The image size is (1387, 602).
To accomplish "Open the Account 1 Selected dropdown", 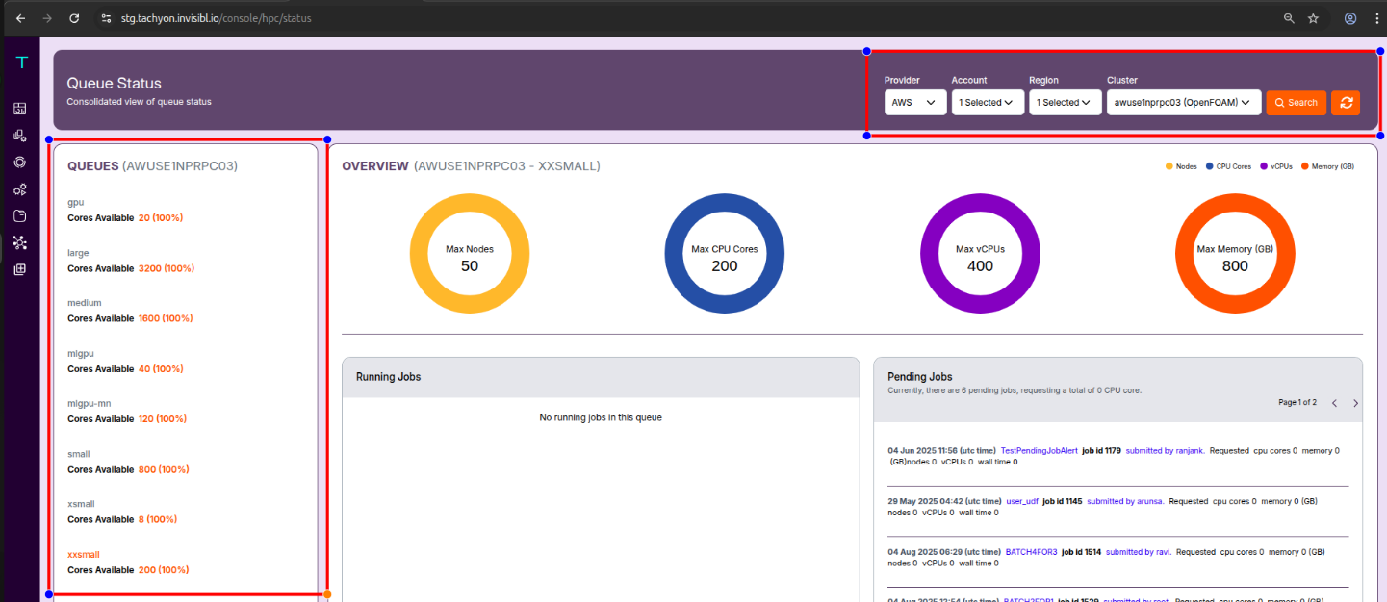I will tap(988, 102).
